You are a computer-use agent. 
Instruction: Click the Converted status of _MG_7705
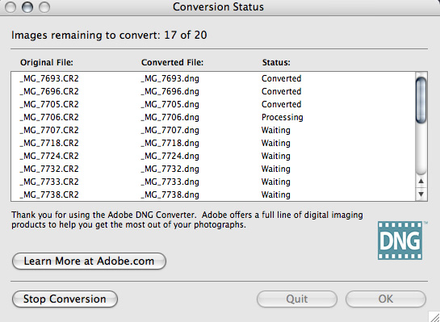click(282, 104)
